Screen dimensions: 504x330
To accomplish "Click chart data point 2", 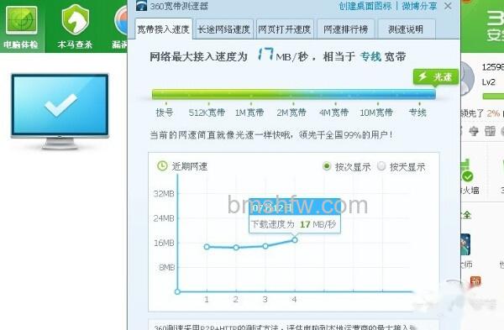I will [x=236, y=248].
